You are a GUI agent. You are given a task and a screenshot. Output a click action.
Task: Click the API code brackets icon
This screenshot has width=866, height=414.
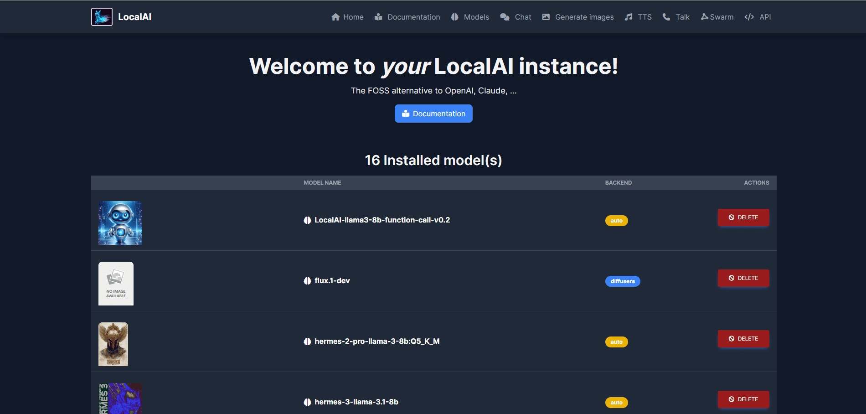coord(749,17)
